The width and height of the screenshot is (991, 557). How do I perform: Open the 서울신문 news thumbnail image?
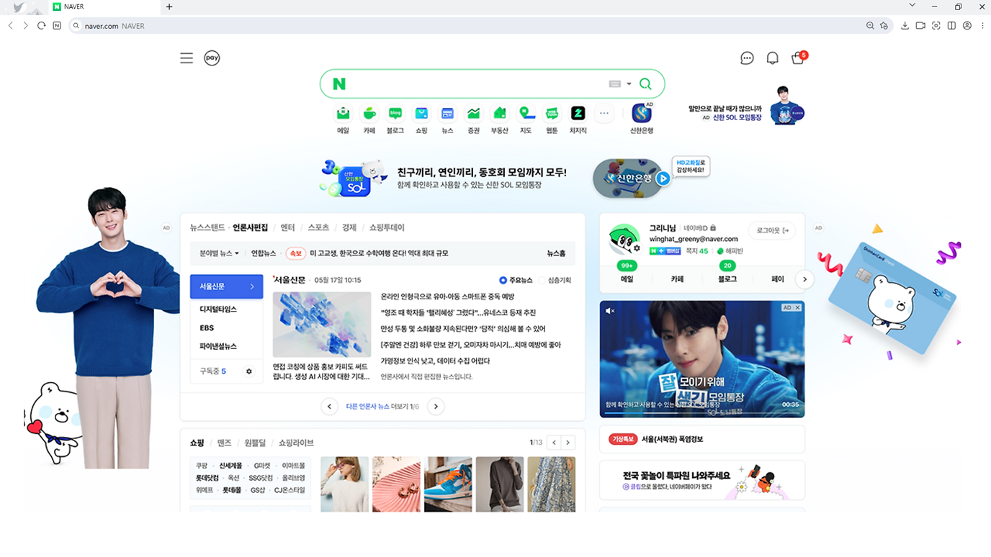click(x=322, y=325)
